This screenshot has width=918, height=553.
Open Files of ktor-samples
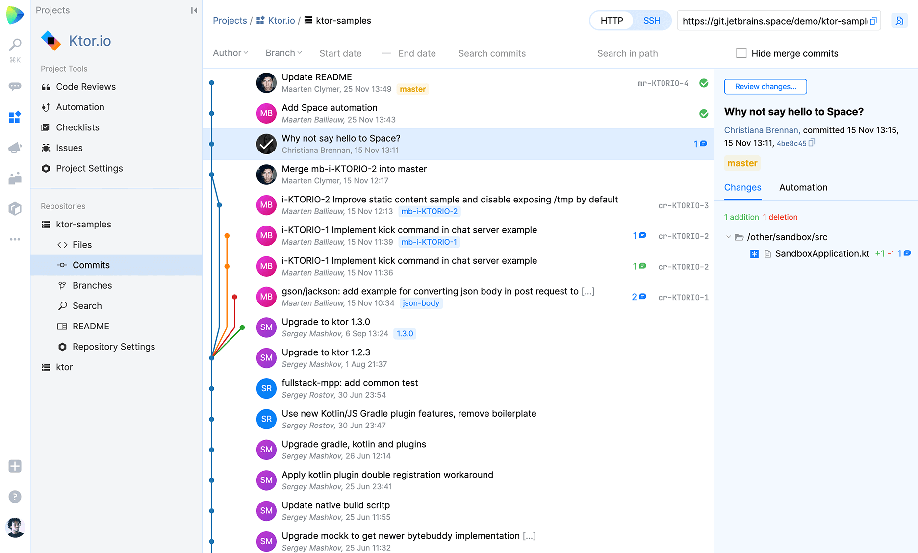click(x=82, y=245)
